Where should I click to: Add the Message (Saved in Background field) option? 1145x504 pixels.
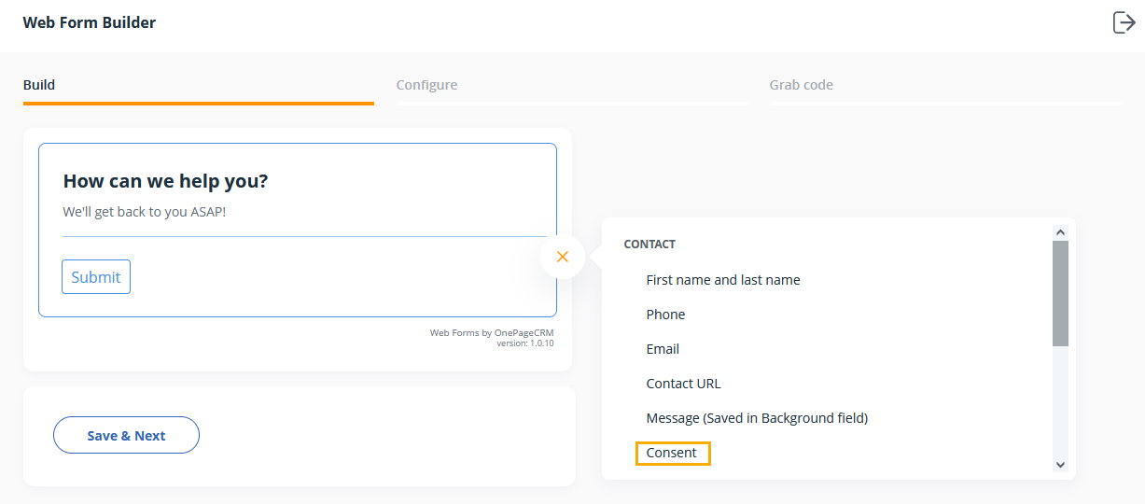coord(757,418)
